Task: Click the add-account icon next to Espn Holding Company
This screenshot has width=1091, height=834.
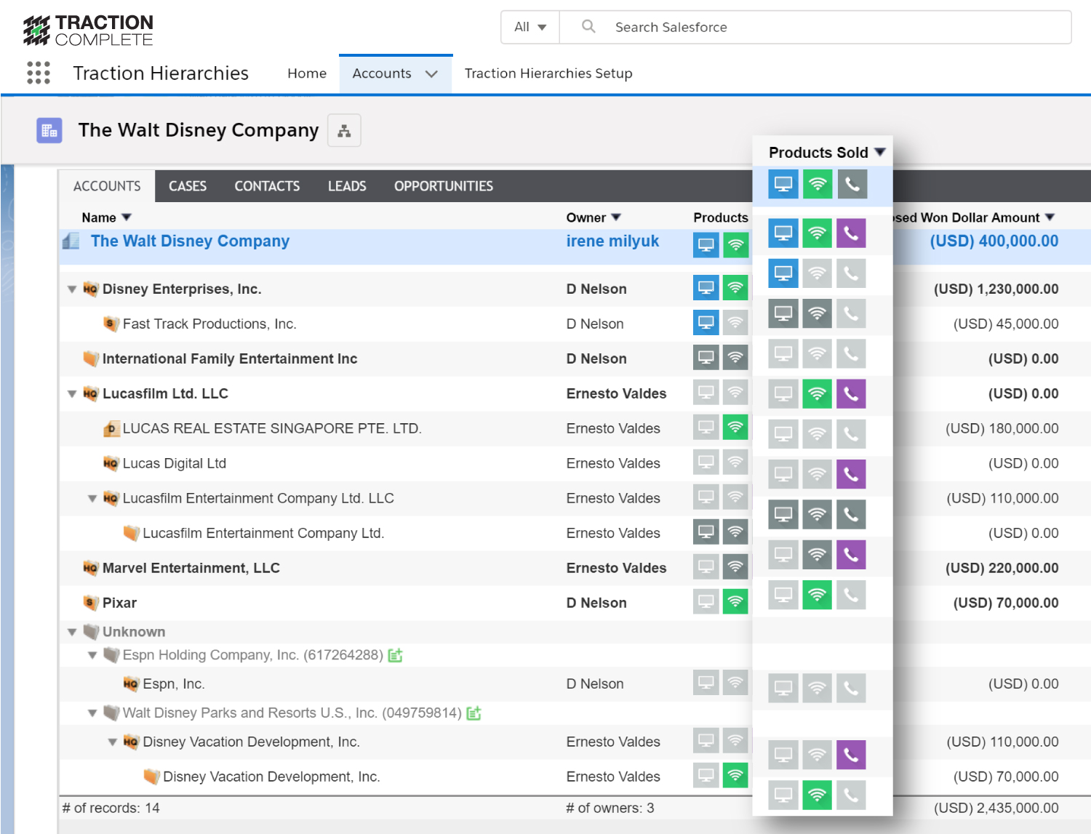Action: [395, 656]
